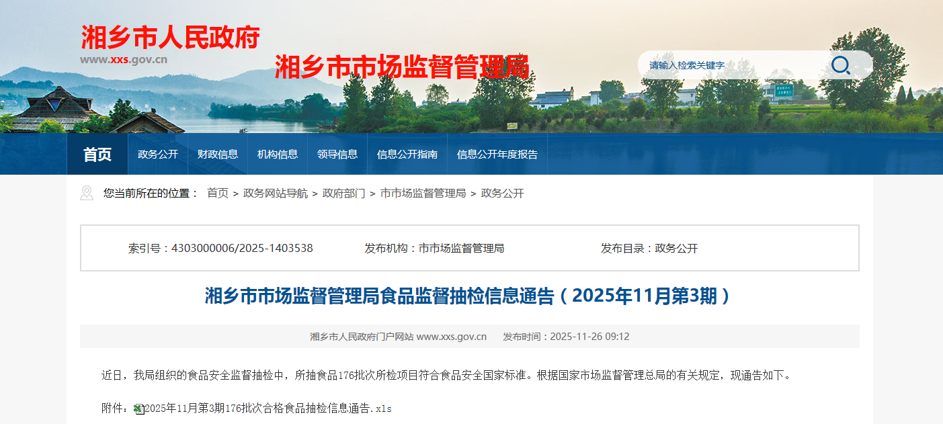Navigate to 政府部门 via breadcrumb
Viewport: 943px width, 424px height.
(x=344, y=194)
